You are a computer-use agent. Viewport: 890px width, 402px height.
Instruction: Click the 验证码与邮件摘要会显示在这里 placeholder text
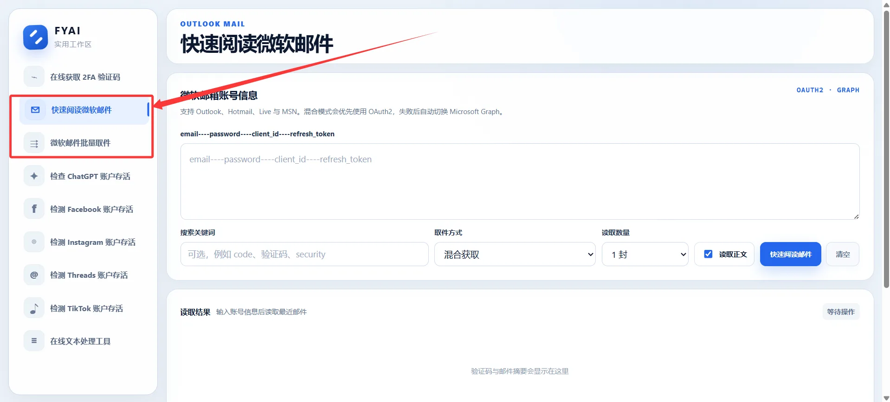(x=520, y=371)
